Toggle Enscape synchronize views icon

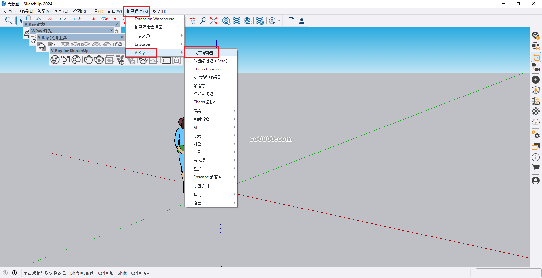point(536,57)
